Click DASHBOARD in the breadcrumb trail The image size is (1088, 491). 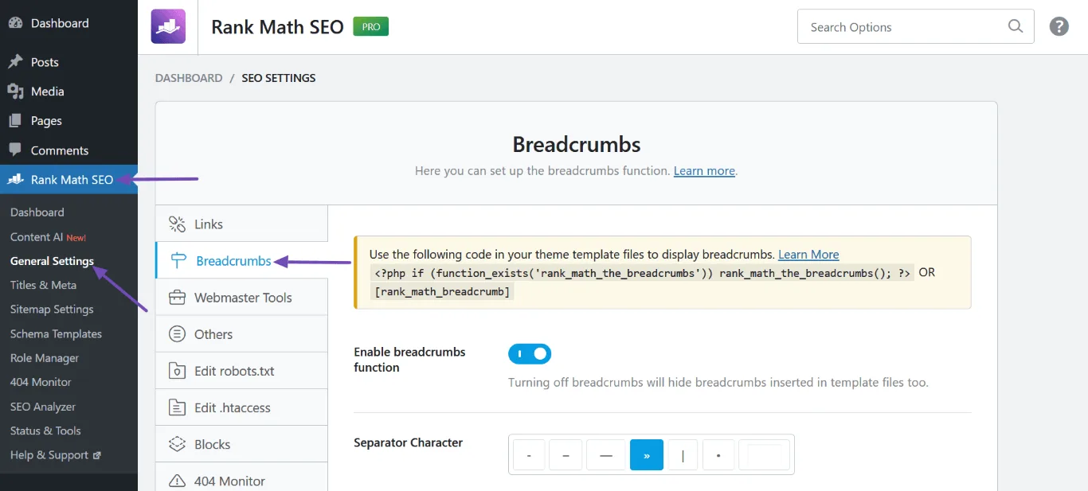189,78
